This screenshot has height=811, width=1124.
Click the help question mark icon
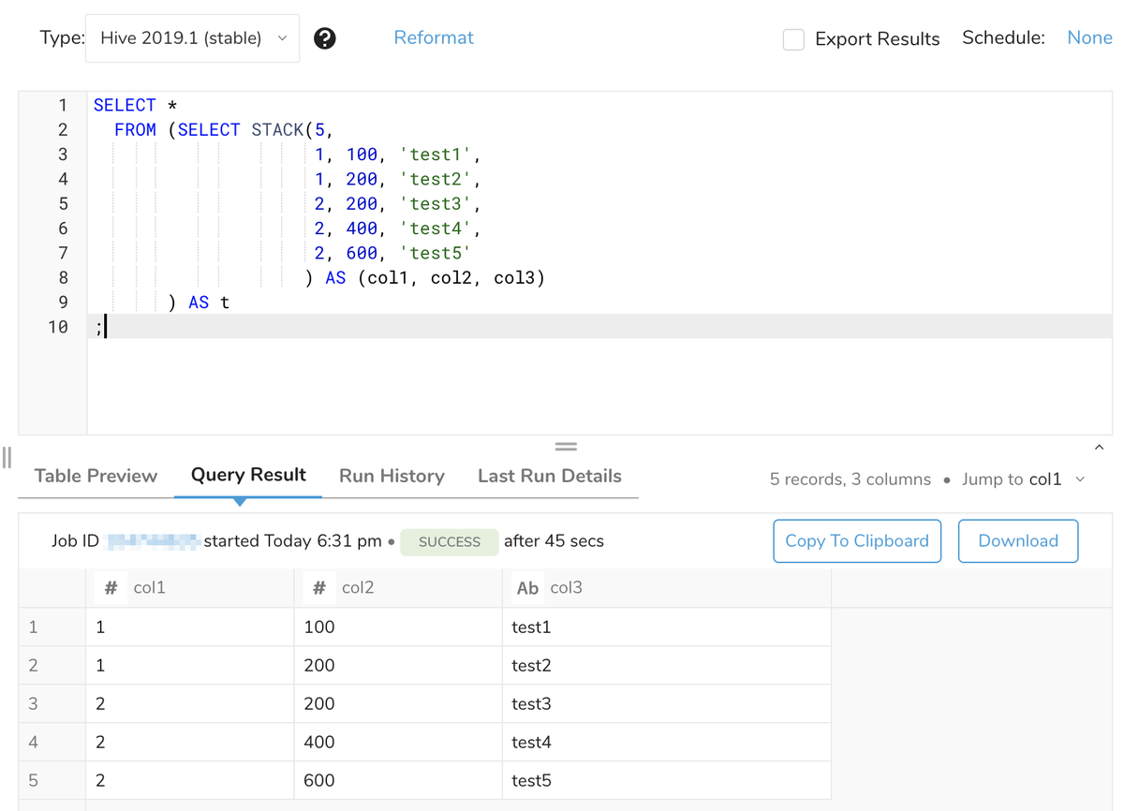pos(325,38)
